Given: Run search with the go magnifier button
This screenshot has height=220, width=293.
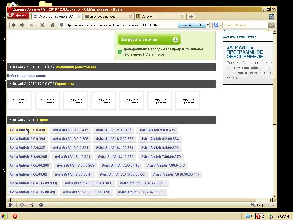Looking at the screenshot, I should pyautogui.click(x=271, y=25).
